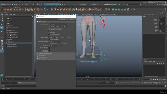Image resolution: width=167 pixels, height=94 pixels.
Task: Enable the Pin Component Pivot checkbox
Action: (49, 34)
